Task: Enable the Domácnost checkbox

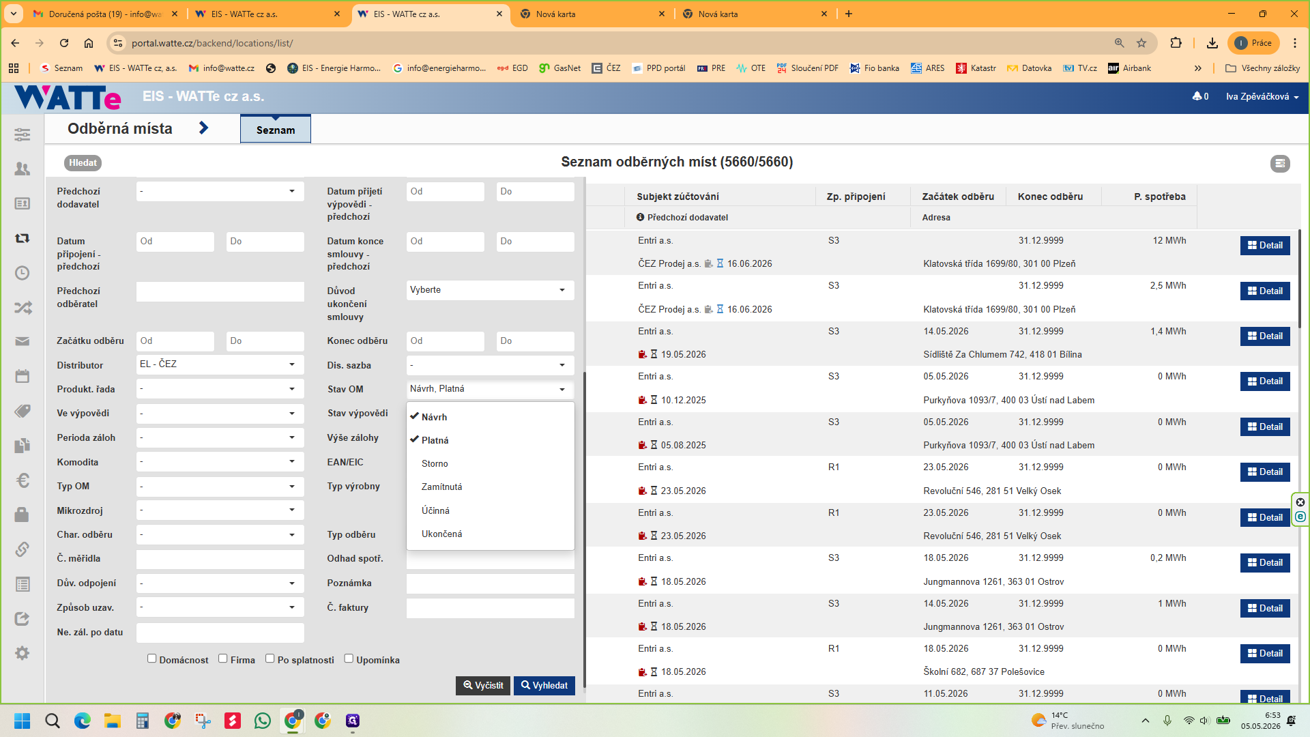Action: (152, 659)
